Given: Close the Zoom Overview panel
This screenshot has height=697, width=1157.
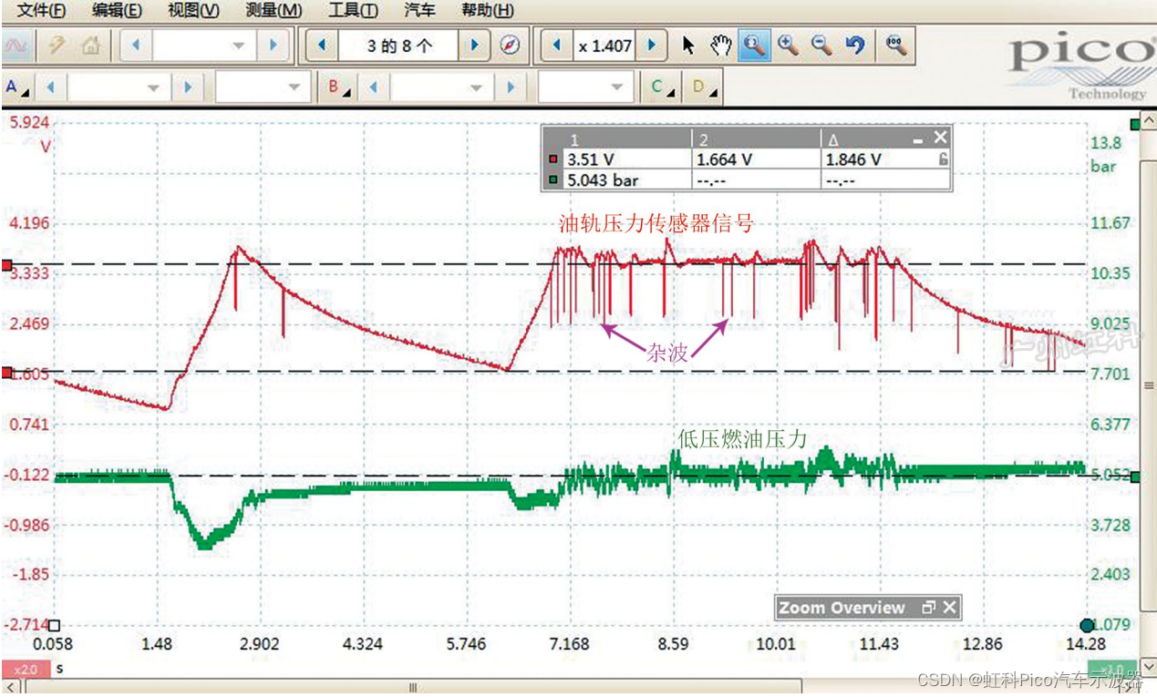Looking at the screenshot, I should 950,607.
